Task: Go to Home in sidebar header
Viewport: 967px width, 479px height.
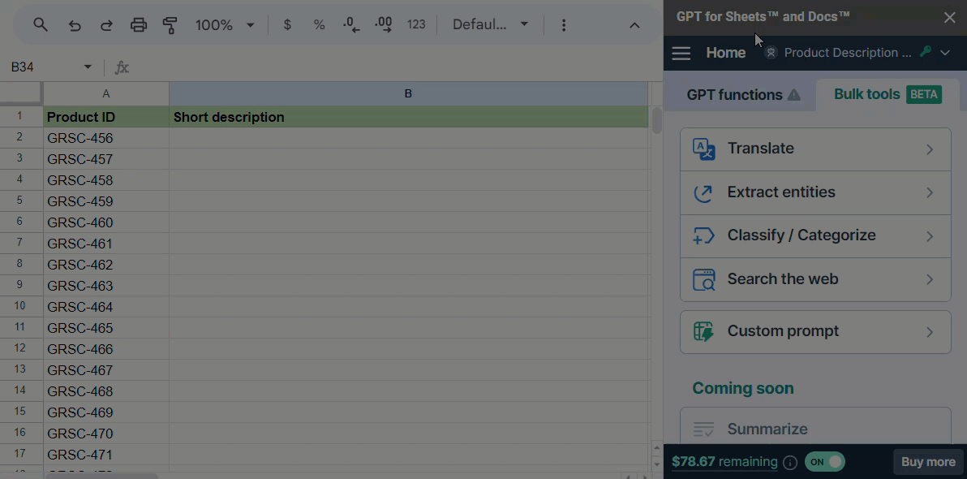Action: [x=726, y=53]
